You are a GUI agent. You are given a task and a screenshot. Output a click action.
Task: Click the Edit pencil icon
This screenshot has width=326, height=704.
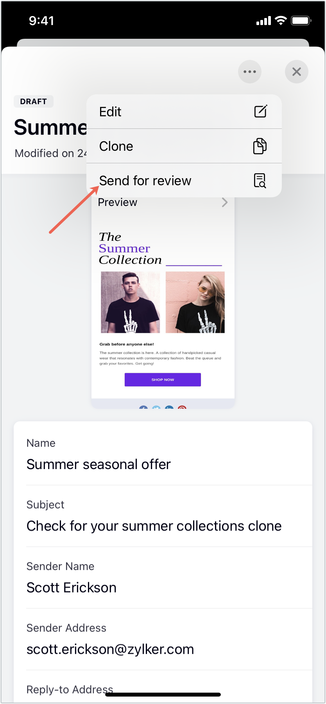[260, 112]
